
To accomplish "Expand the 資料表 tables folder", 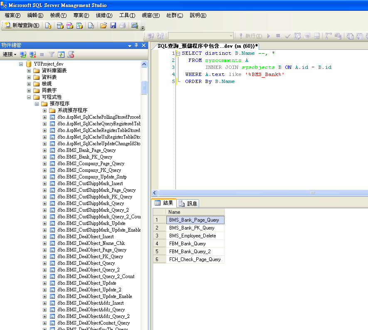I will pyautogui.click(x=29, y=77).
